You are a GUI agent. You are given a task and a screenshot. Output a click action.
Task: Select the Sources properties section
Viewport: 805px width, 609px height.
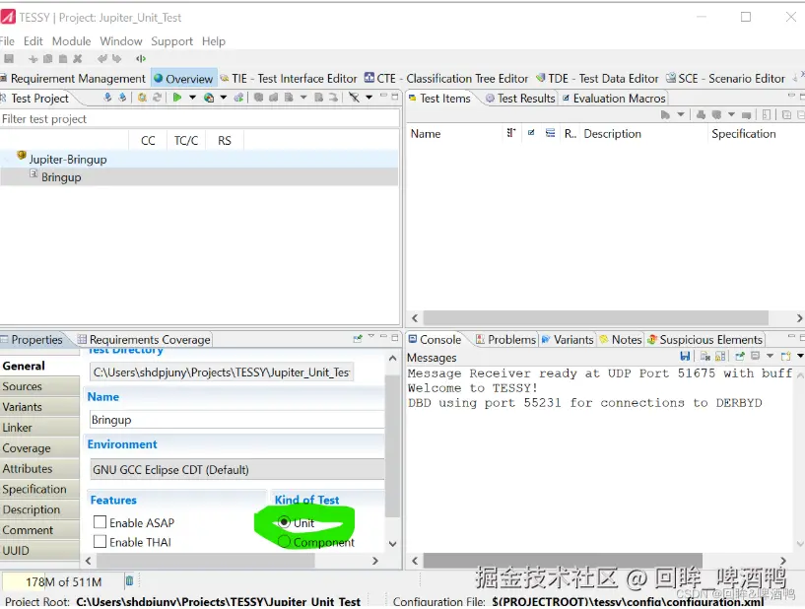(39, 386)
